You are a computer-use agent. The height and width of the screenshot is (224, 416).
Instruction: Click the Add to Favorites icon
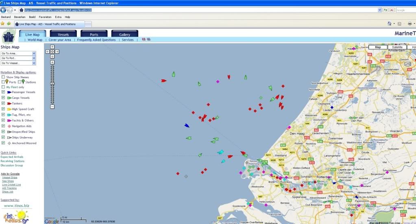pos(9,24)
